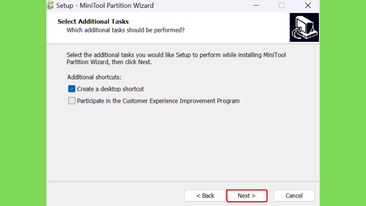This screenshot has height=206, width=366.
Task: Uncheck the Create a desktop shortcut checkbox
Action: pos(71,89)
